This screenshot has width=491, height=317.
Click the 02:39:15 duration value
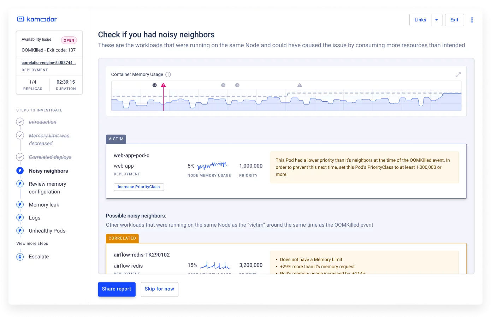point(66,82)
